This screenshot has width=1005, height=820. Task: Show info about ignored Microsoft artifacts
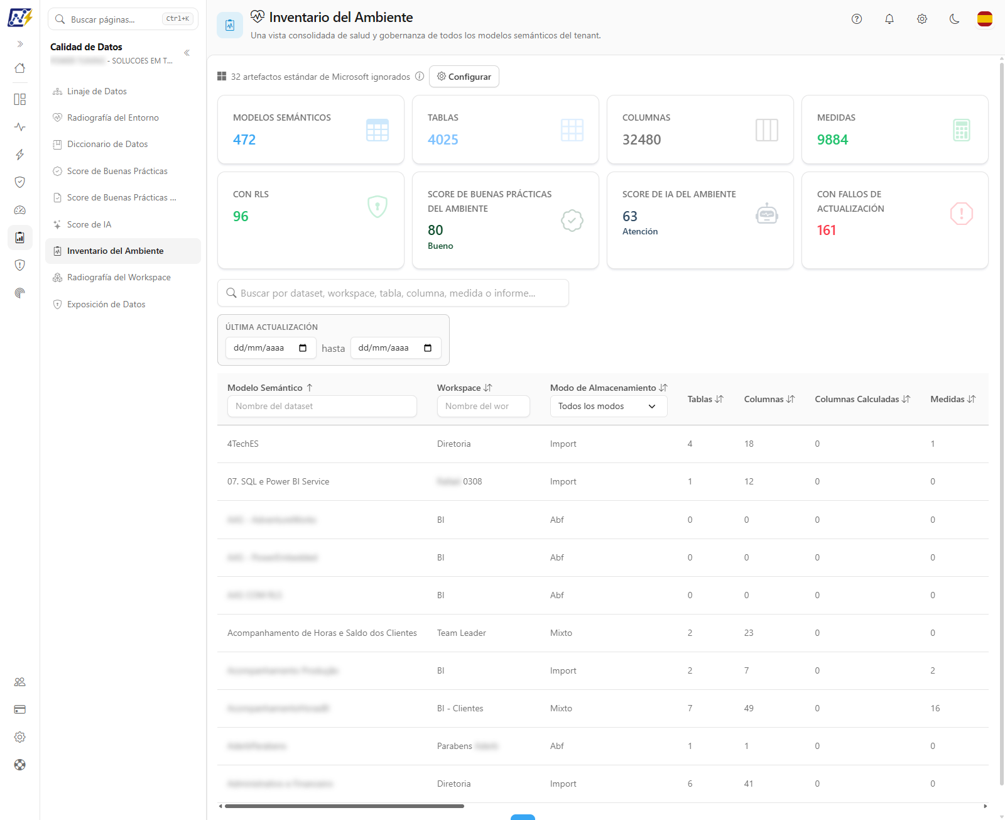tap(420, 76)
